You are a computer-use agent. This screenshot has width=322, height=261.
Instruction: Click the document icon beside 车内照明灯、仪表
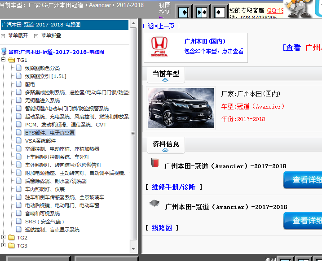click(19, 189)
